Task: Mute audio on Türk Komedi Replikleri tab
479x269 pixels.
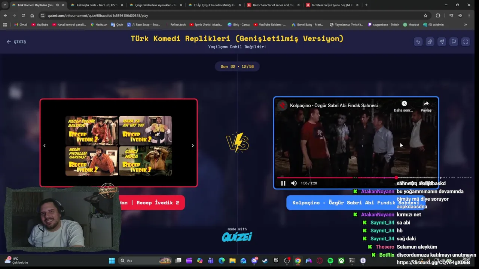Action: click(57, 5)
